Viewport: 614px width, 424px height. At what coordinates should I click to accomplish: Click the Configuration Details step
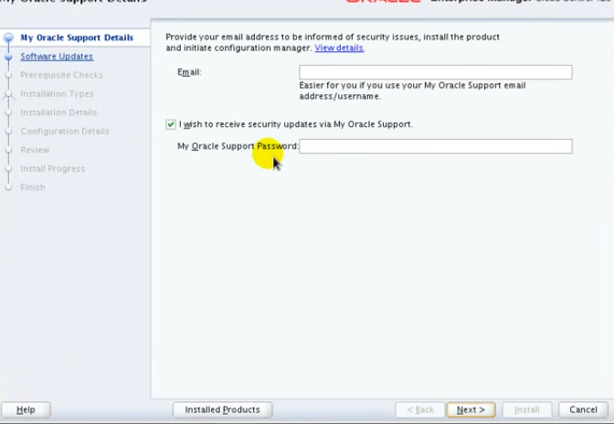click(65, 132)
